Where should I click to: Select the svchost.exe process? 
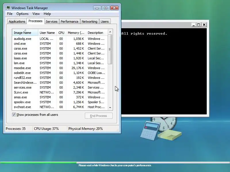point(60,107)
